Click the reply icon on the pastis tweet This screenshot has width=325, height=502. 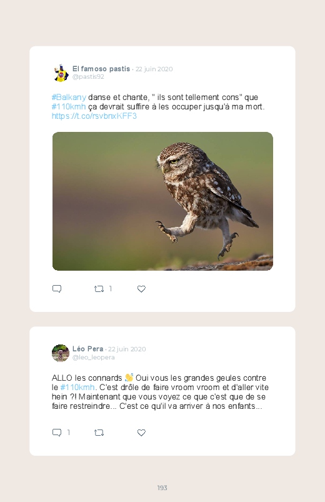coord(57,289)
